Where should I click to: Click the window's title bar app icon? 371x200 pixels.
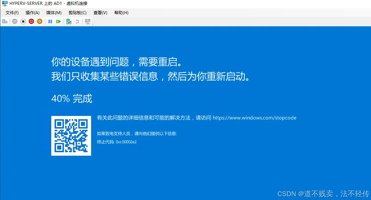(5, 3)
